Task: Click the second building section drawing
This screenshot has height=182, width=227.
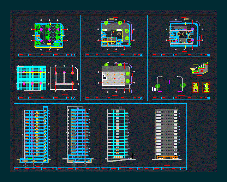Action: point(77,134)
